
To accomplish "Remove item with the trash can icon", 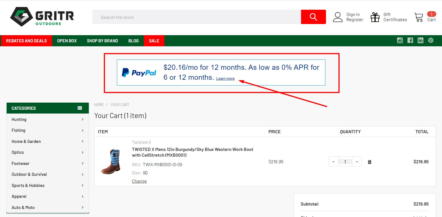I will coord(370,162).
